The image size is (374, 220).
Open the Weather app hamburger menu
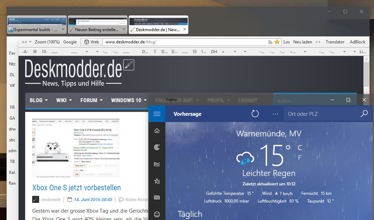(x=157, y=114)
